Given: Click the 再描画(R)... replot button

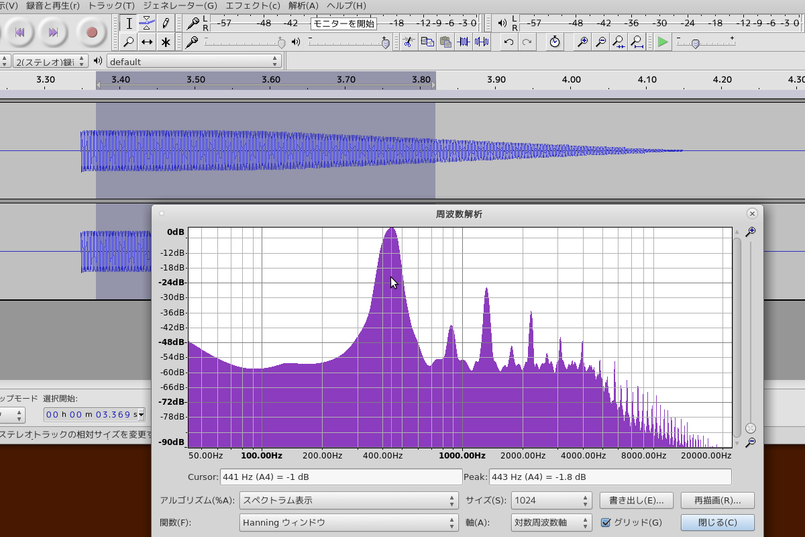Looking at the screenshot, I should (x=717, y=500).
